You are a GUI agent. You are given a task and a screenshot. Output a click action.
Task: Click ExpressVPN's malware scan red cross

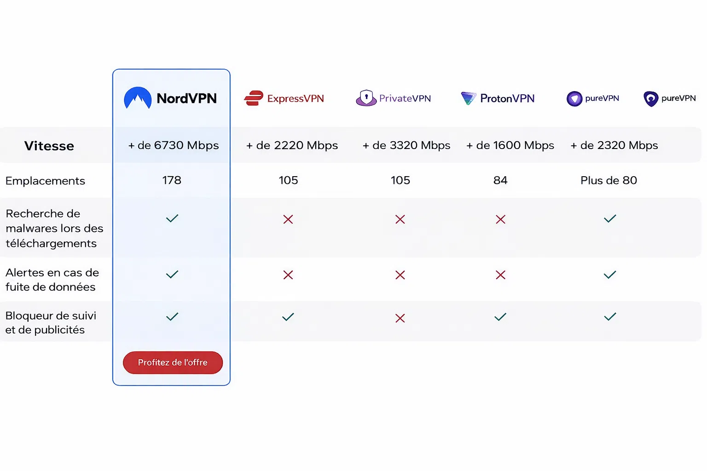pos(288,219)
